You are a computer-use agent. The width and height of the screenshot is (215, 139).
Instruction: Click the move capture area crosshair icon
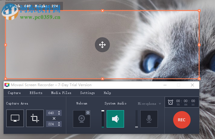[102, 45]
